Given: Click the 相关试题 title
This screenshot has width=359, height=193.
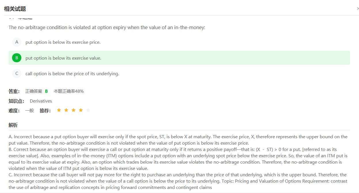Looking at the screenshot, I should (x=15, y=9).
